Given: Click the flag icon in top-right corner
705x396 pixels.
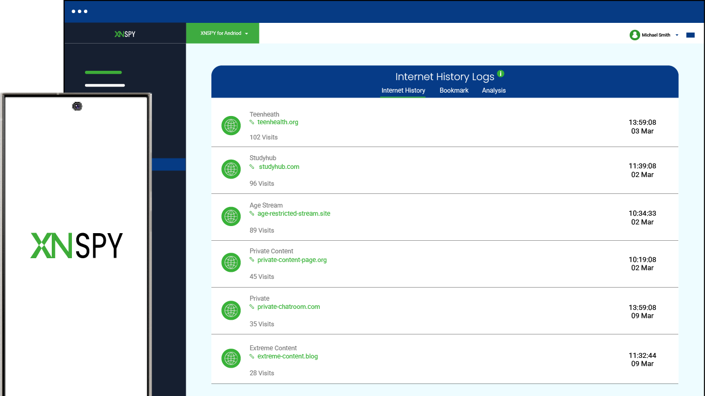Looking at the screenshot, I should (690, 35).
